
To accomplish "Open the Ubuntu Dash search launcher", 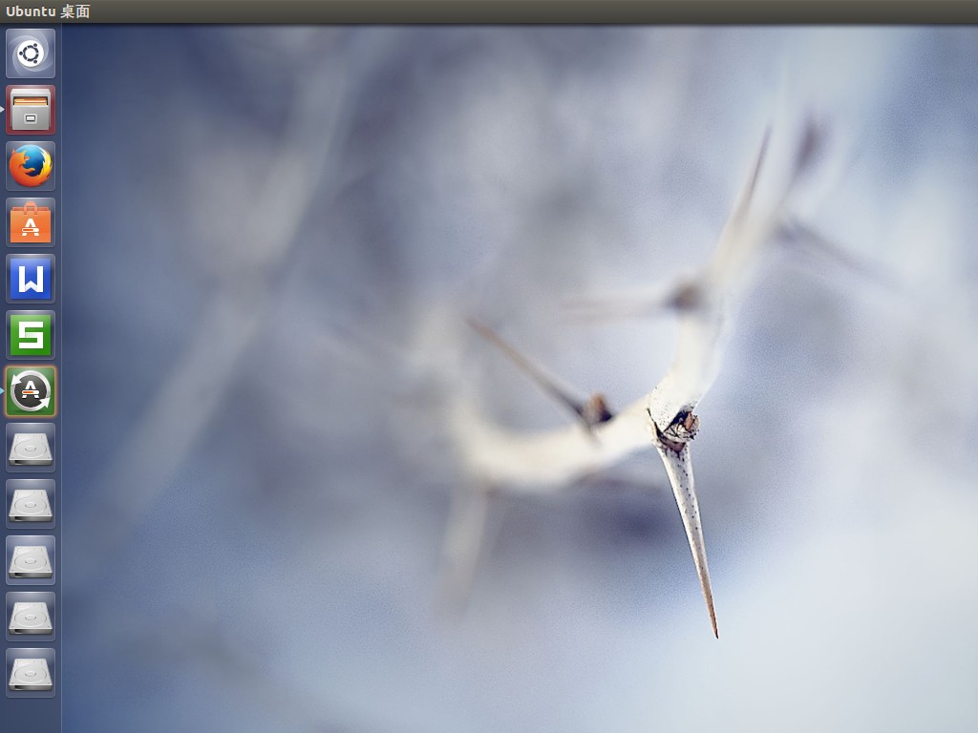I will tap(31, 53).
